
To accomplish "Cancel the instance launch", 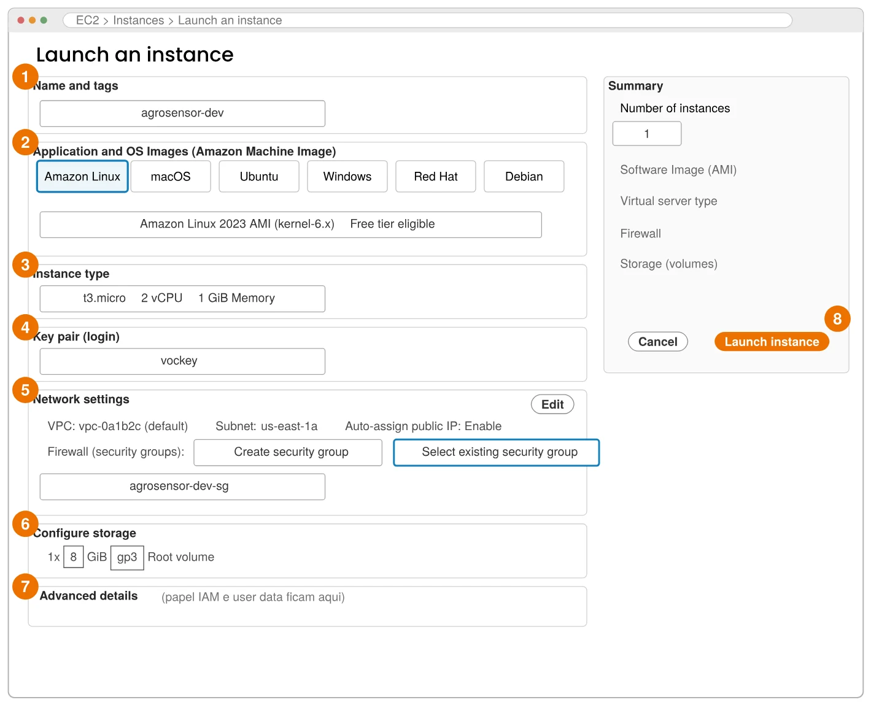I will pos(658,342).
